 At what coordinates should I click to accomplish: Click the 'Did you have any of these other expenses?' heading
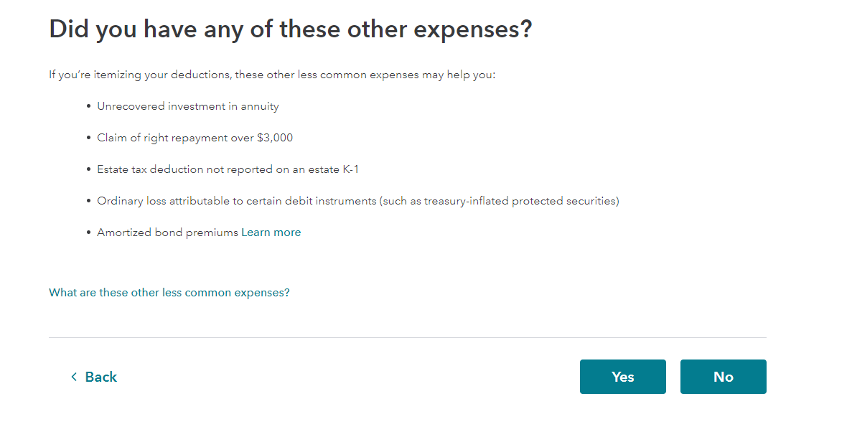pyautogui.click(x=290, y=29)
